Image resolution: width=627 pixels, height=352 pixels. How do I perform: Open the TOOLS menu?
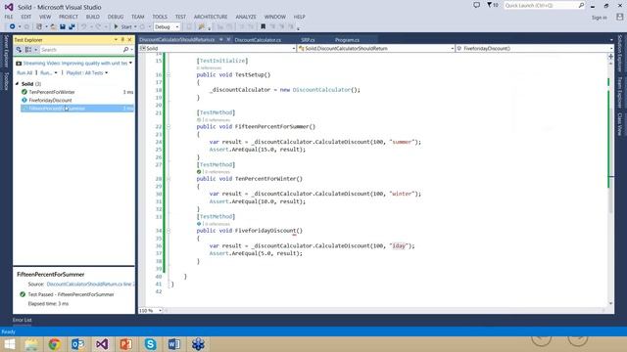click(x=160, y=17)
